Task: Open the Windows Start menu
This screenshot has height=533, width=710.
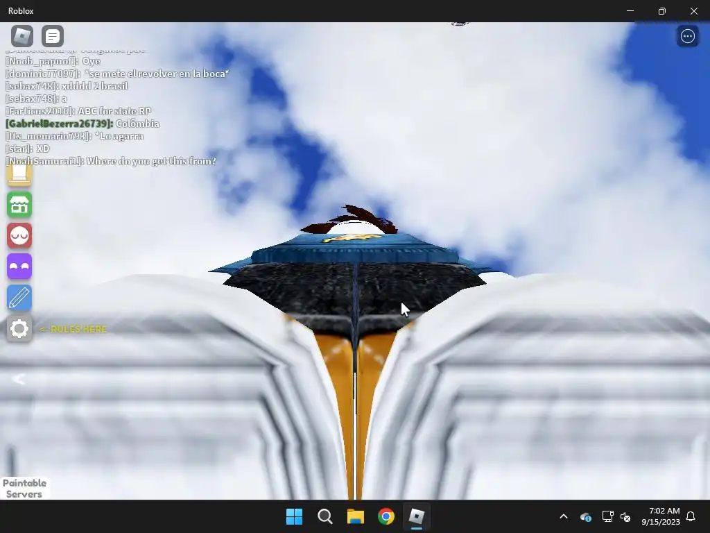Action: (x=294, y=516)
